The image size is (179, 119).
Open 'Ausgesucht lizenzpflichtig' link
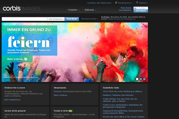coord(123,112)
